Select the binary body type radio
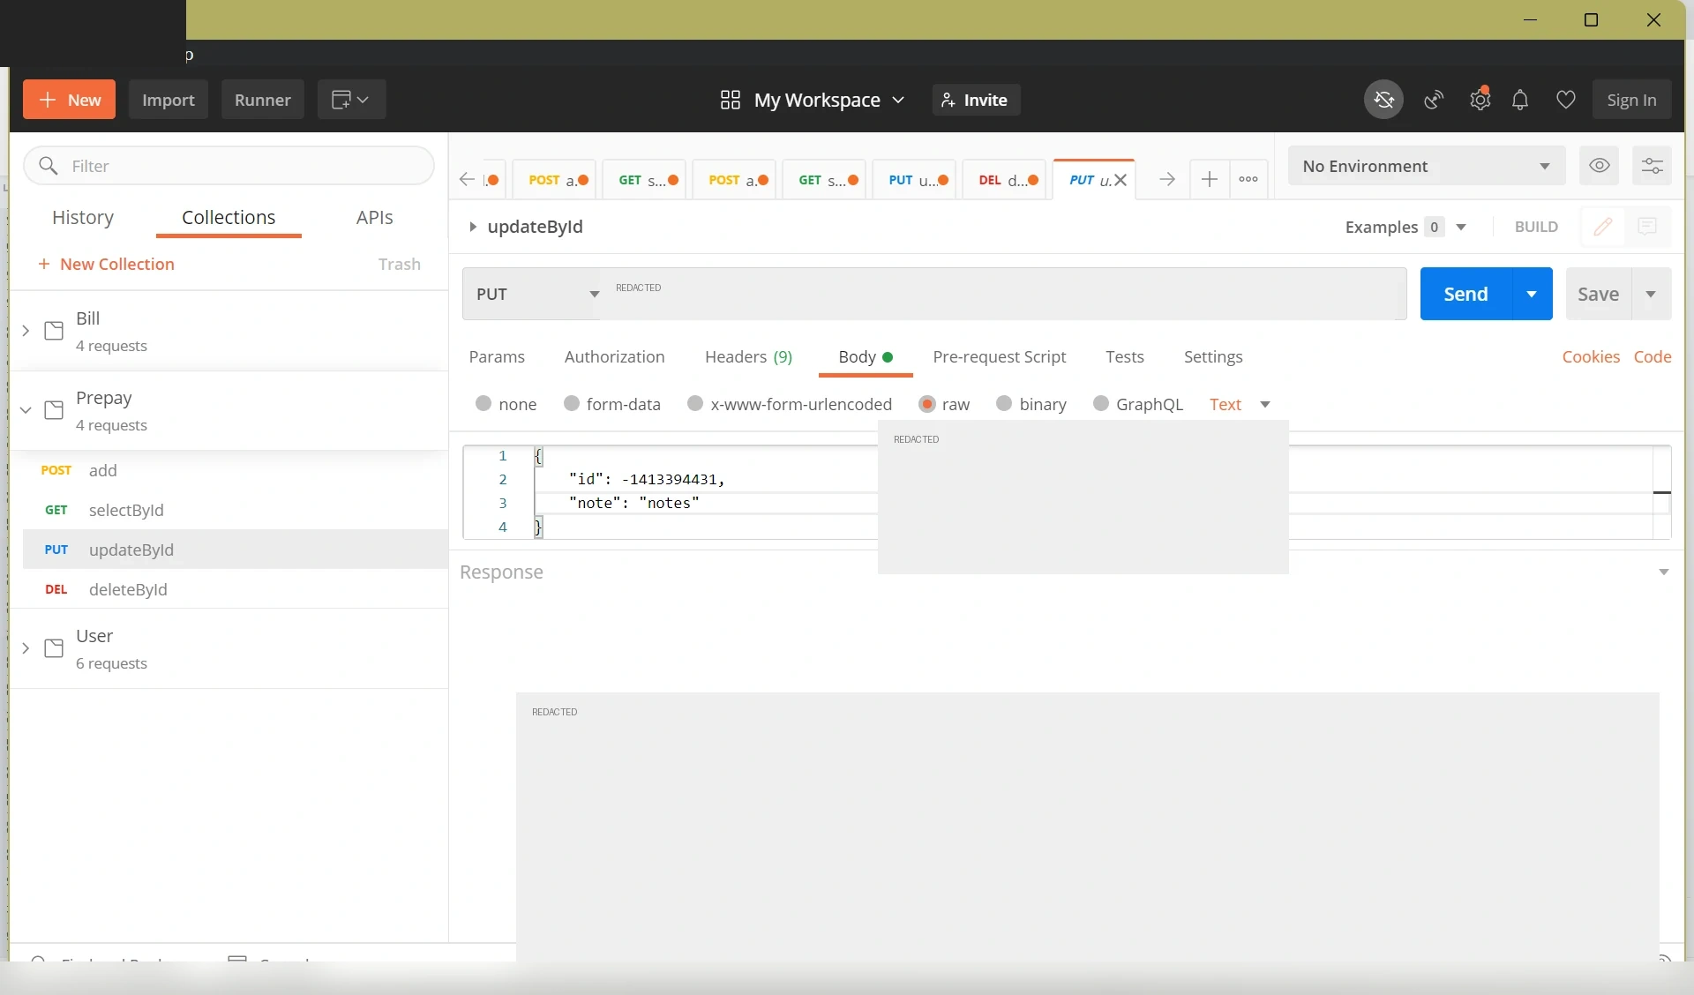Screen dimensions: 1694x995 (x=1004, y=403)
